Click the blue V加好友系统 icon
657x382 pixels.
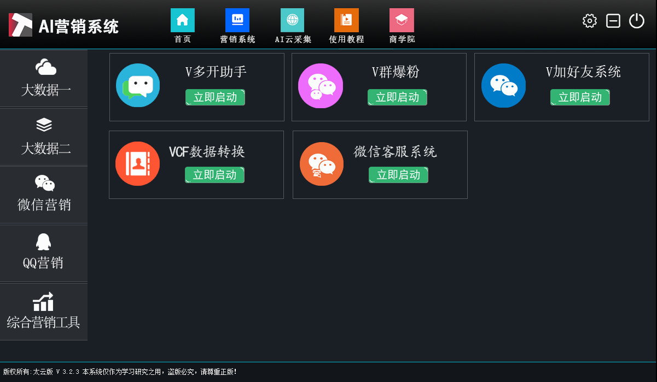pos(503,86)
